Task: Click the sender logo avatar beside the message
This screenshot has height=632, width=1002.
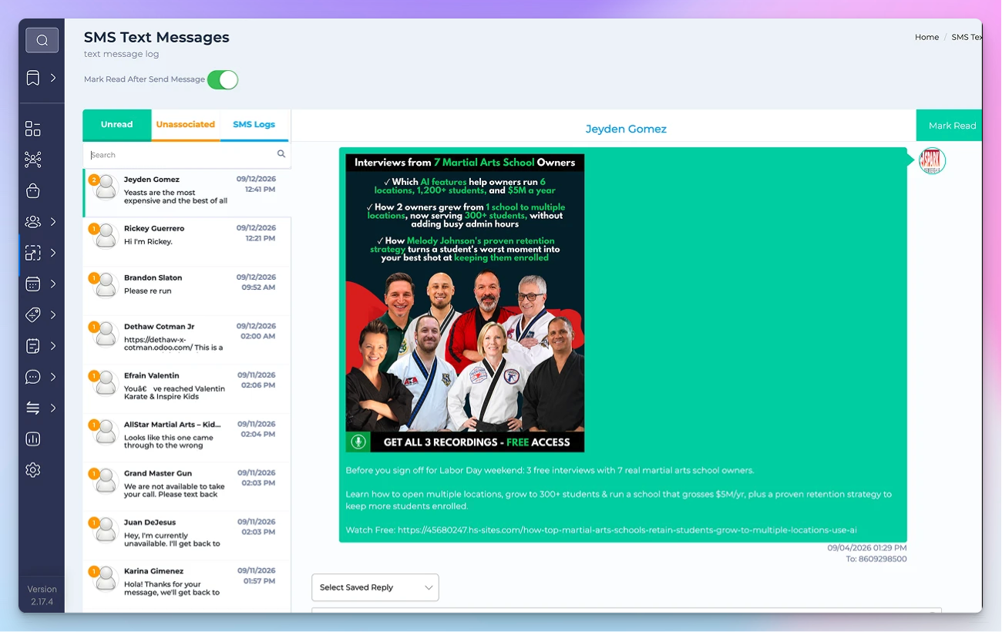Action: [933, 160]
